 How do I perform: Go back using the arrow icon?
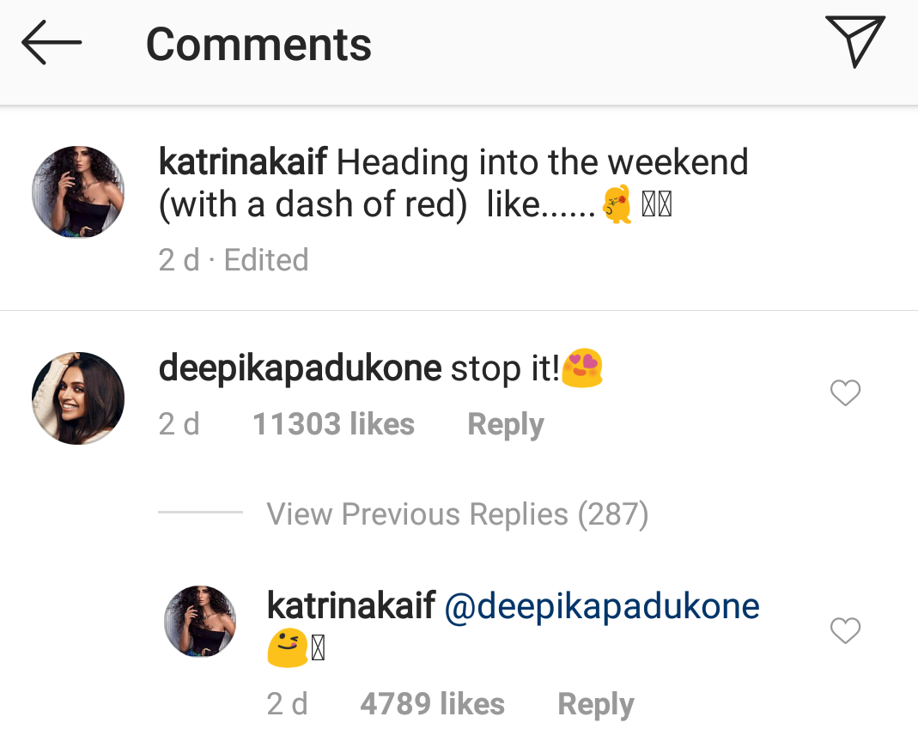pos(52,42)
